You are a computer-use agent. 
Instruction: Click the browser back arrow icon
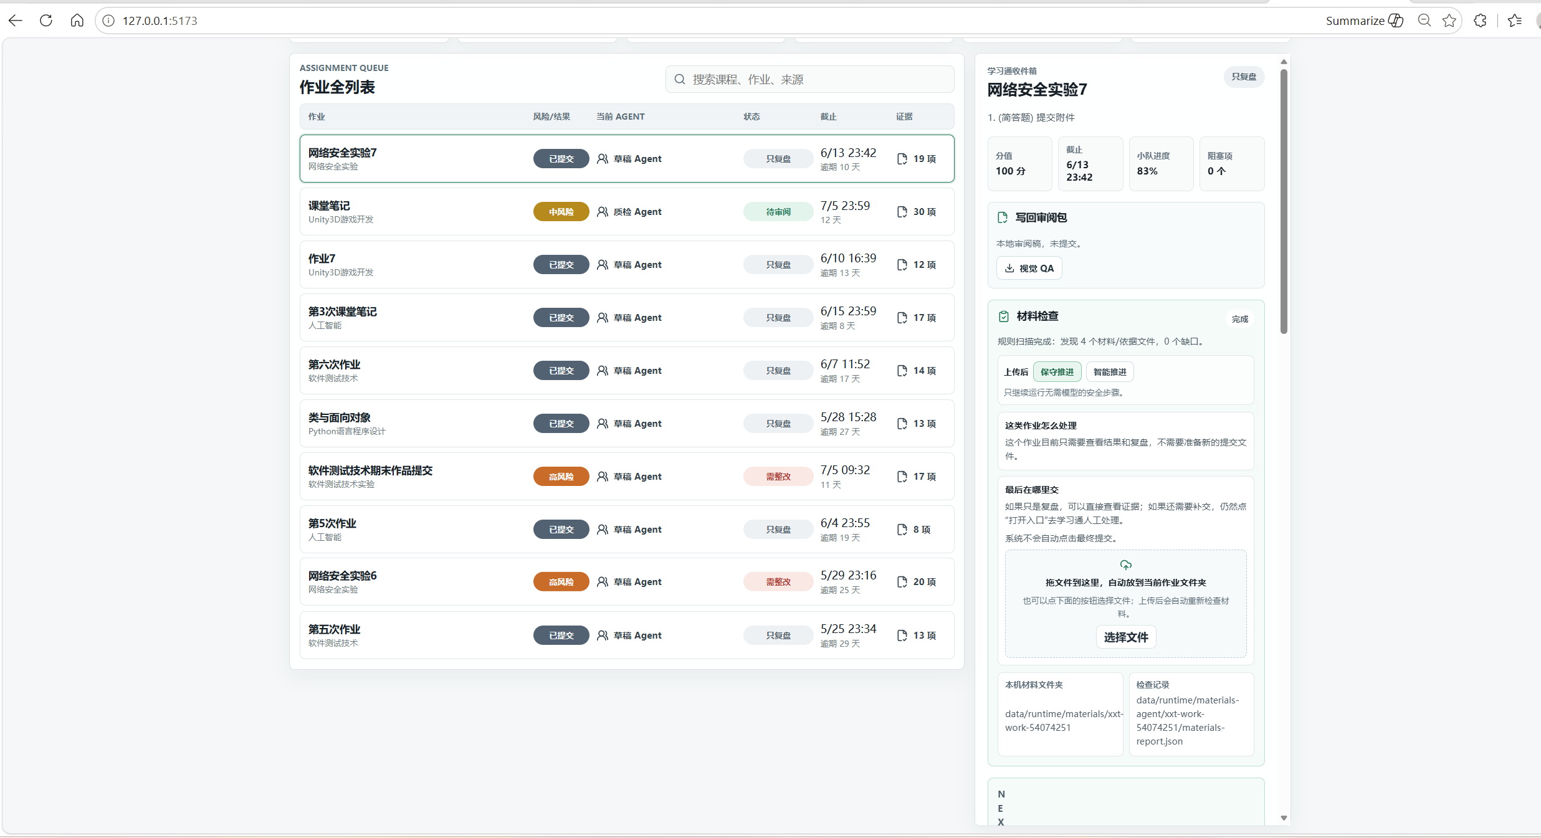[x=16, y=21]
